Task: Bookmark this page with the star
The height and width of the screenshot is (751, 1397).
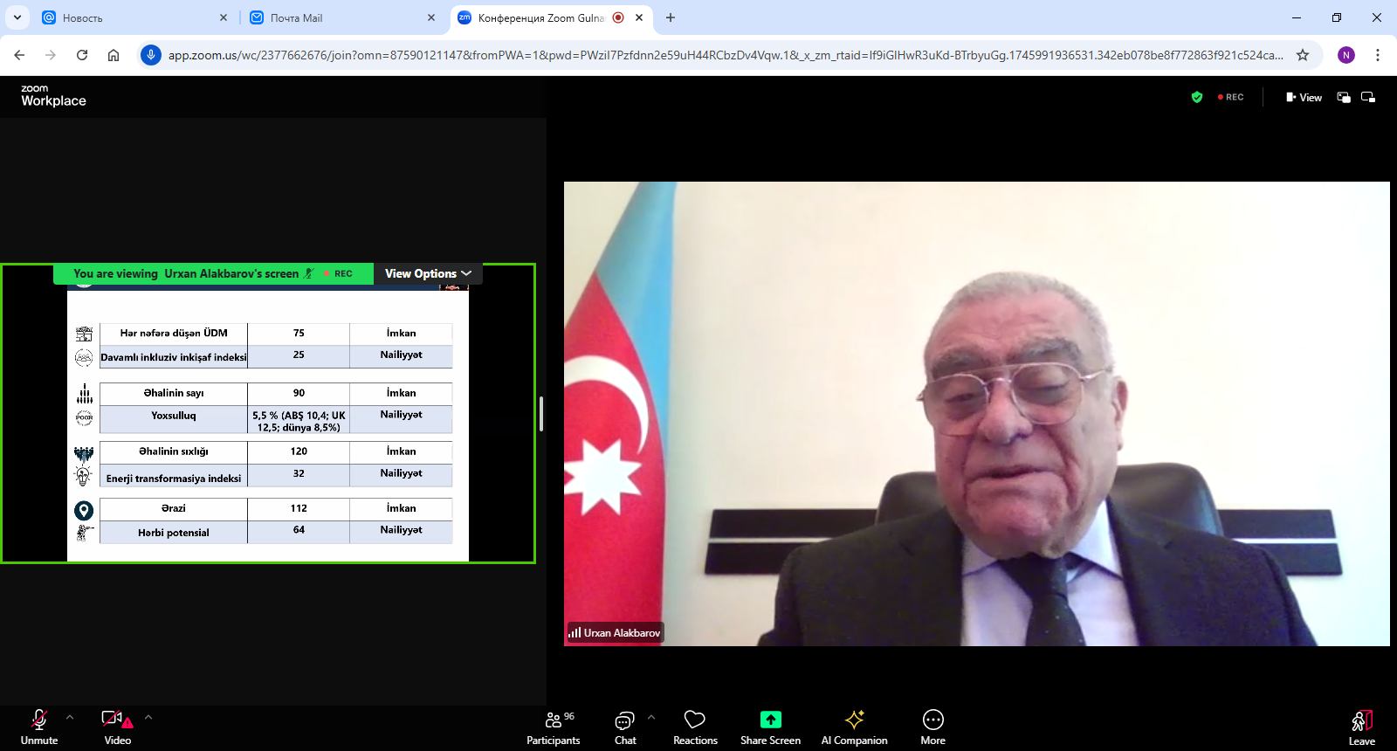Action: (x=1303, y=55)
